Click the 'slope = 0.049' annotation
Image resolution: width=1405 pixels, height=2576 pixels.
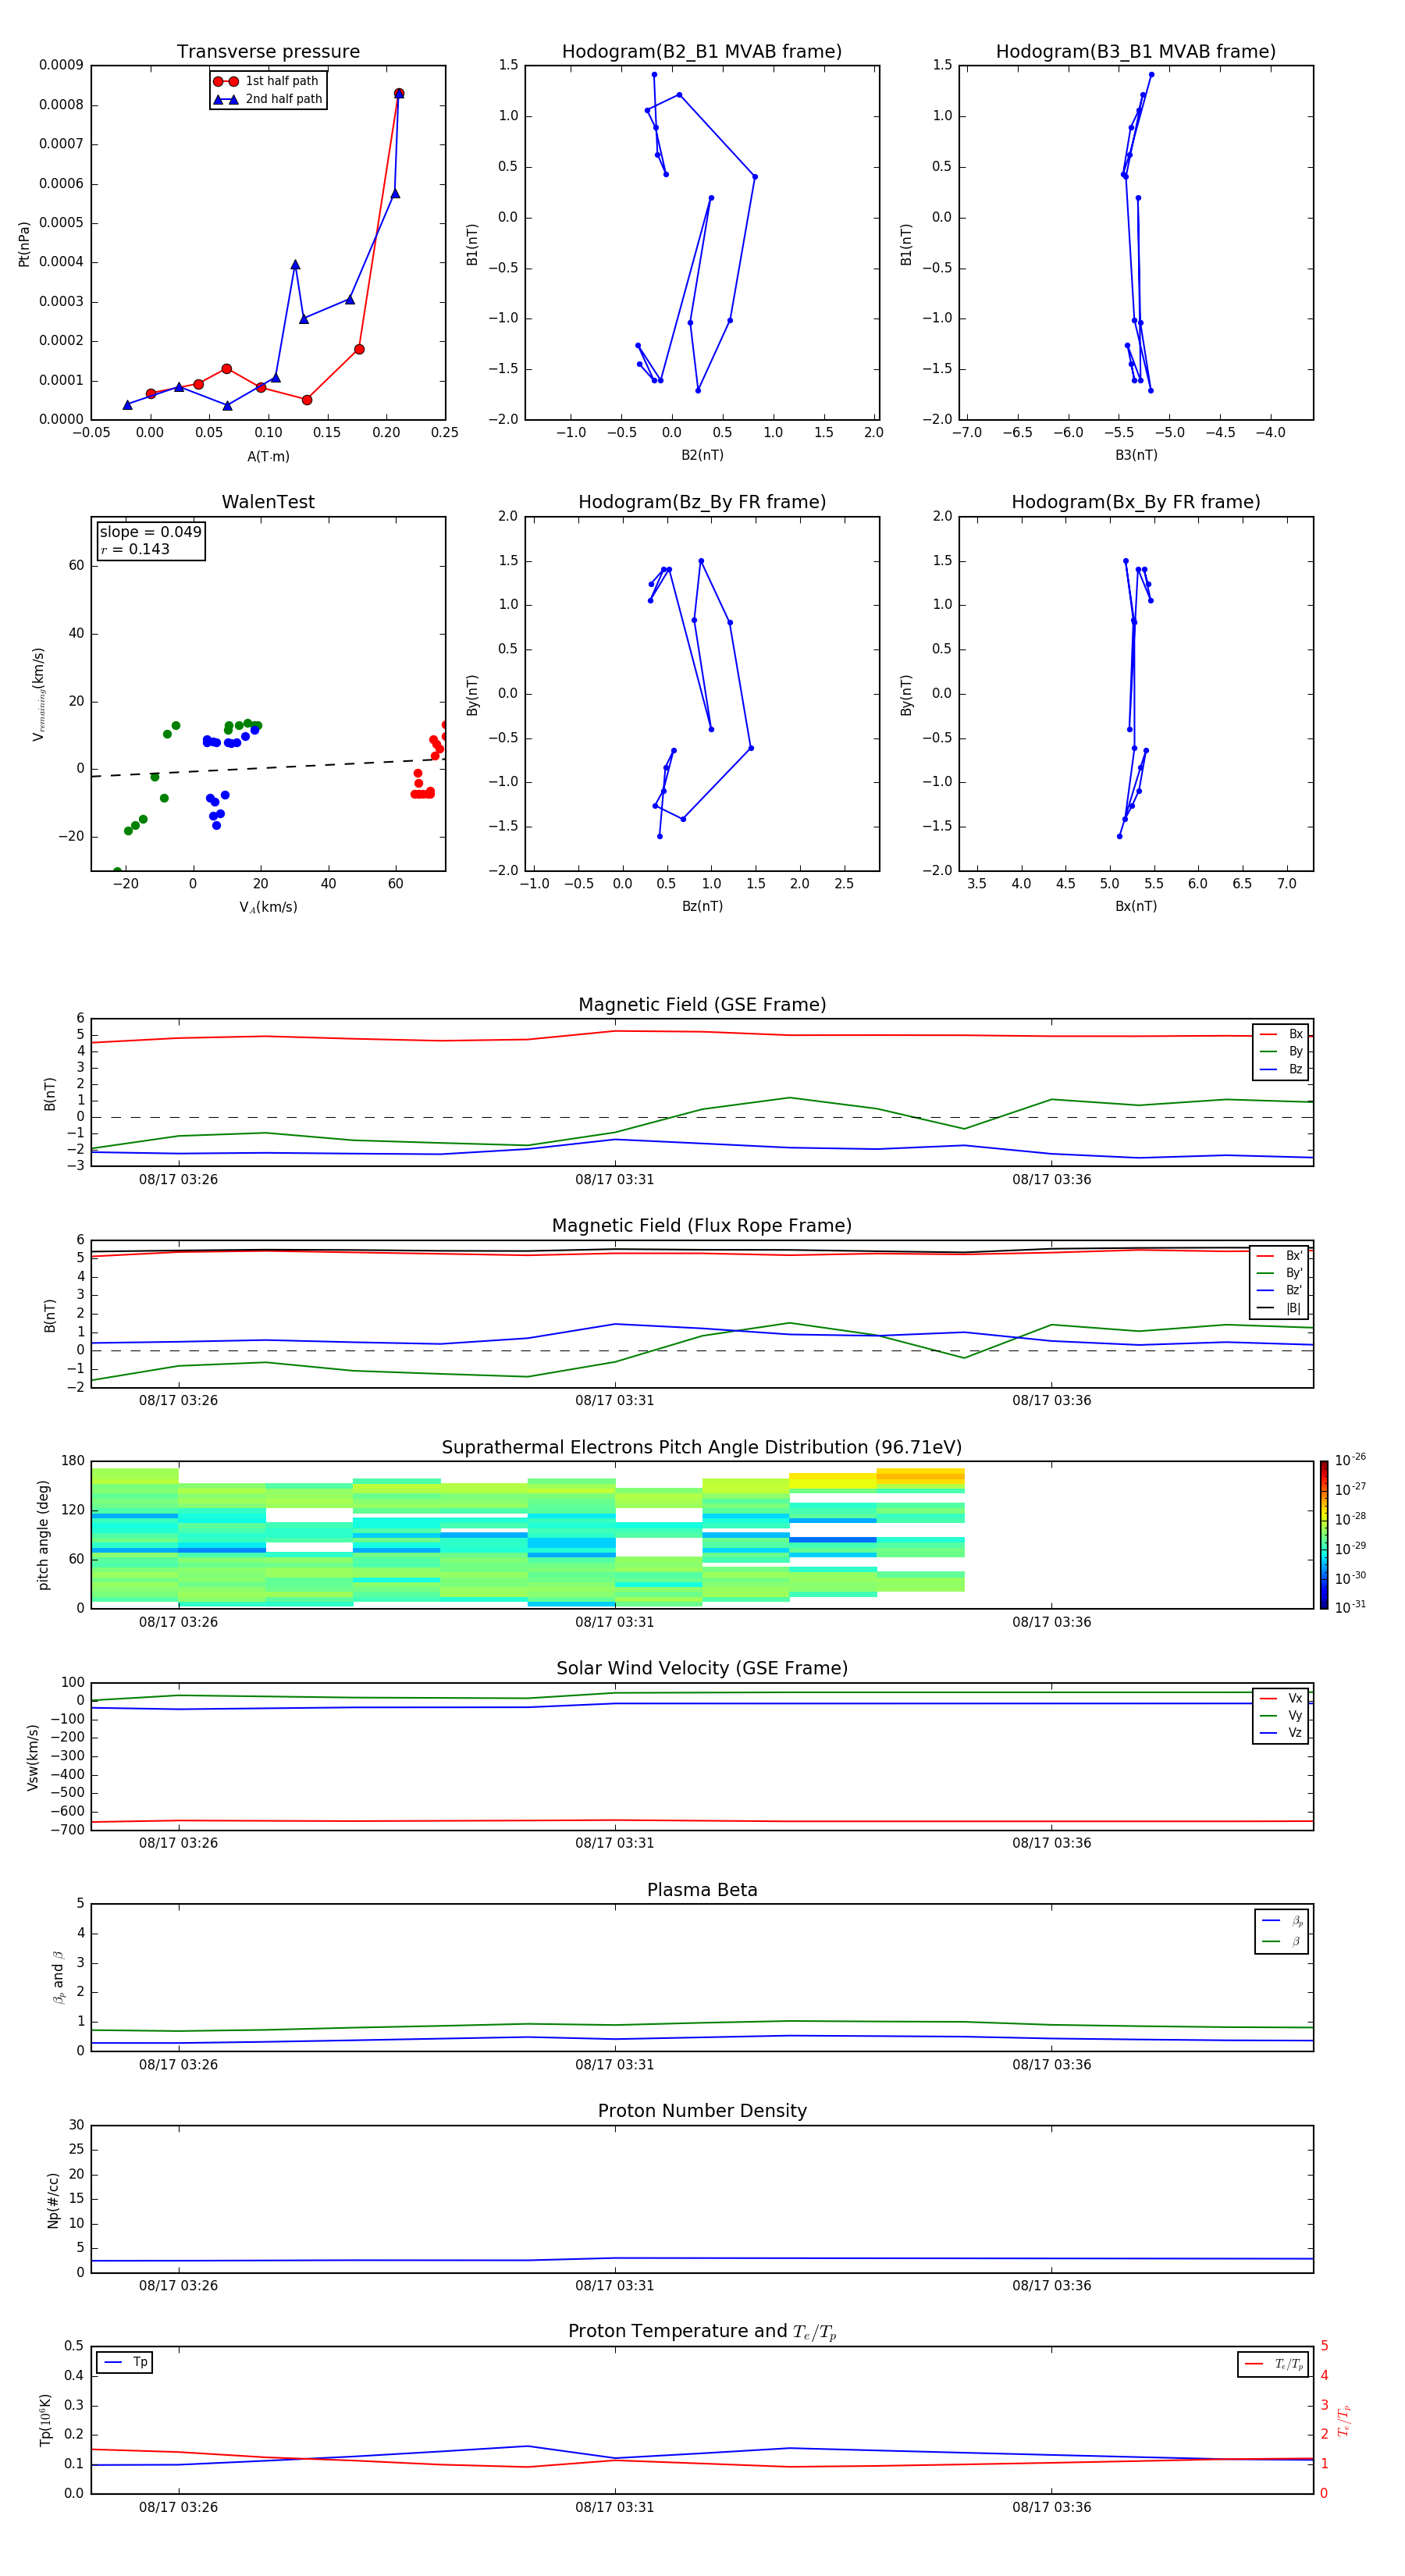151,532
